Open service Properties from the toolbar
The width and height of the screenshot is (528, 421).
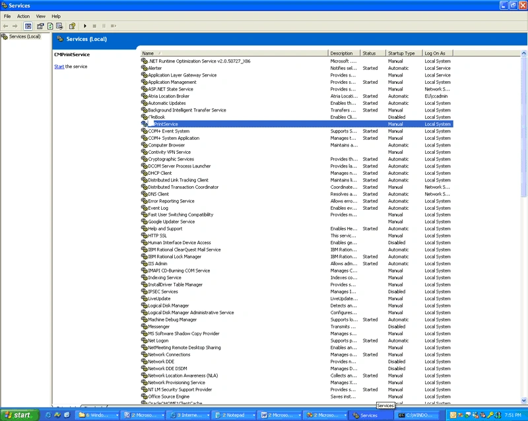pos(40,26)
